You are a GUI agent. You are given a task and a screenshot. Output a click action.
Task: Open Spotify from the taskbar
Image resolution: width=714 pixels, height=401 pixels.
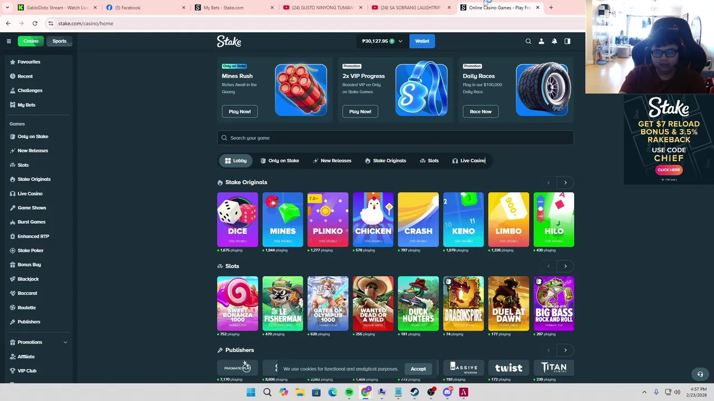coord(349,393)
